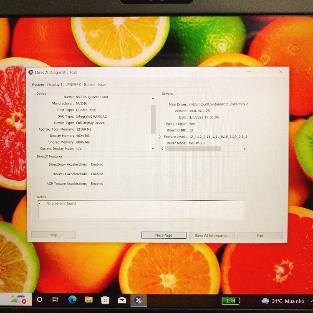Open the Sound tab

(89, 85)
